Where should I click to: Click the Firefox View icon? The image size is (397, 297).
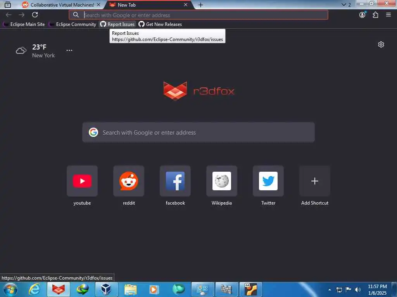(x=8, y=5)
